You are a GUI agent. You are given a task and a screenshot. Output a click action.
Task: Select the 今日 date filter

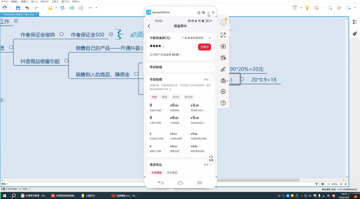tap(154, 97)
